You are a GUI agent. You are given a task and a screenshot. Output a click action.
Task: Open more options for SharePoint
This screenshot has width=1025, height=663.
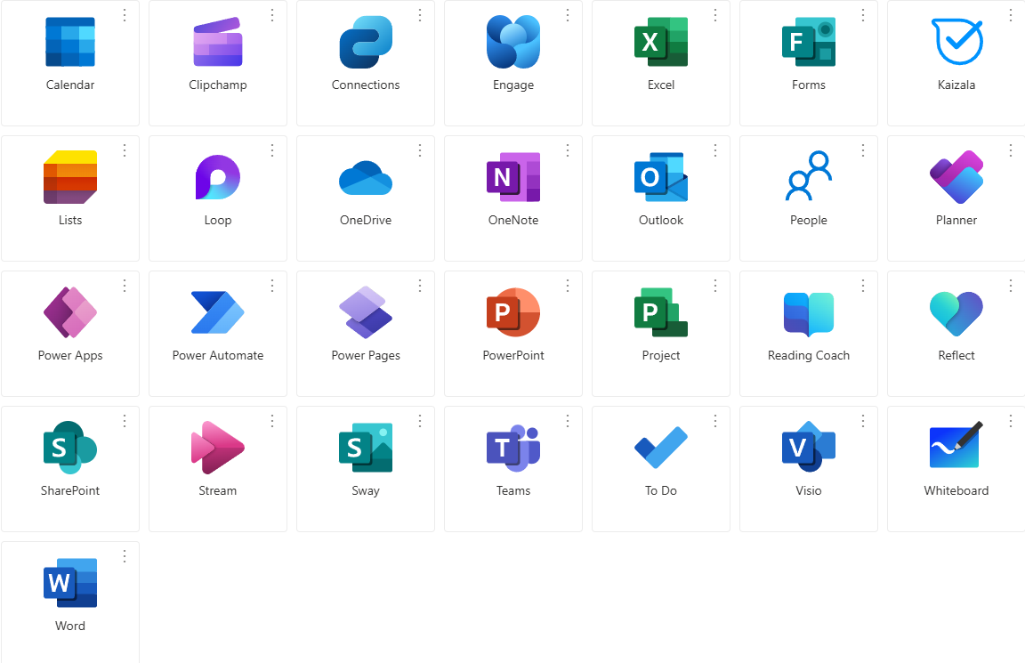[x=125, y=421]
